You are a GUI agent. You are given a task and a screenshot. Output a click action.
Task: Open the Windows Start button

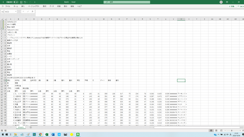(x=6, y=135)
